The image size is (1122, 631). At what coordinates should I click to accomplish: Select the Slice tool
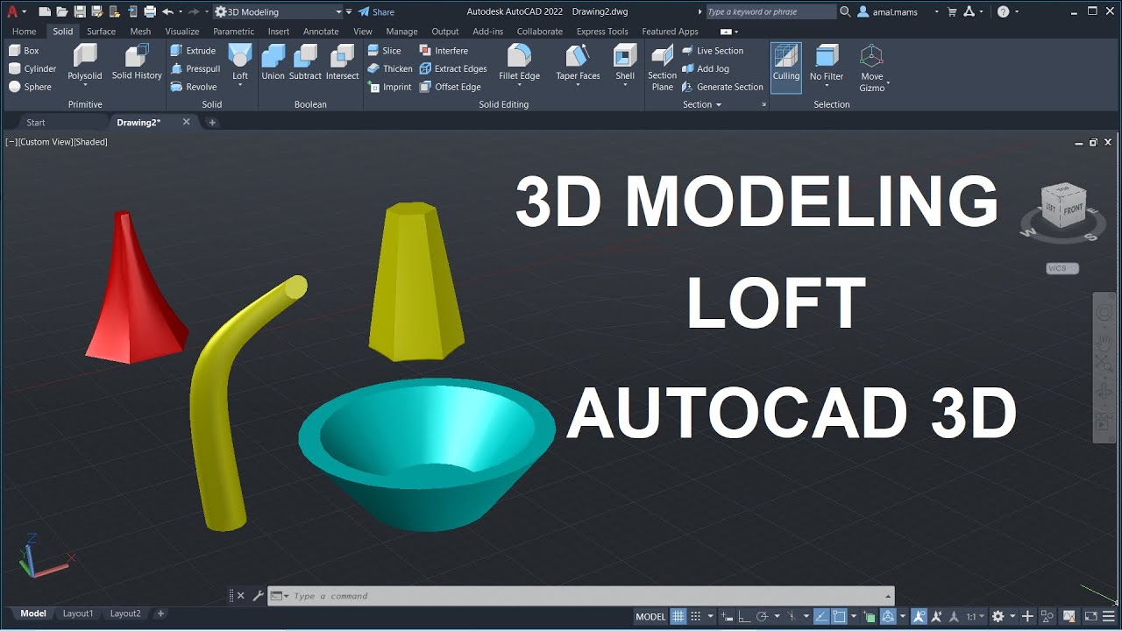(x=384, y=51)
